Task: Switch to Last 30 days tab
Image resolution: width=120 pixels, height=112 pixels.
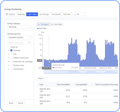Action: click(44, 14)
